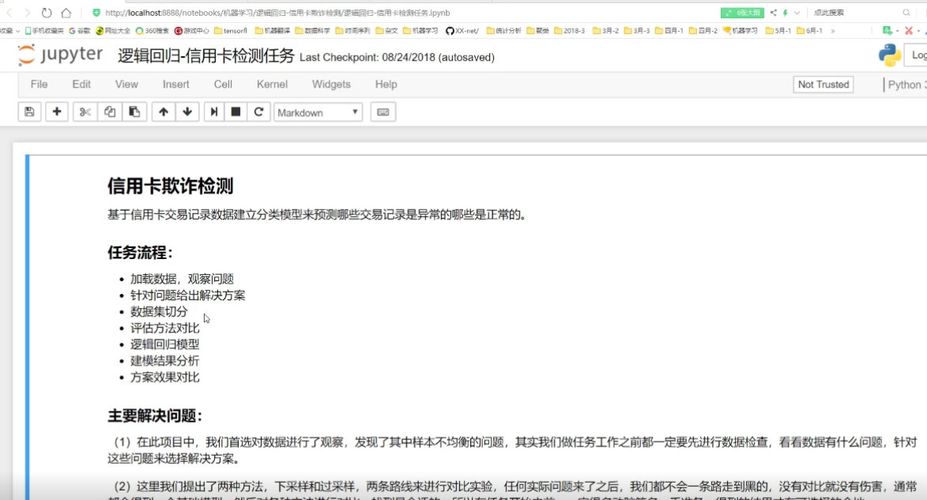Viewport: 927px width, 500px height.
Task: Open the Cell menu
Action: click(x=223, y=85)
